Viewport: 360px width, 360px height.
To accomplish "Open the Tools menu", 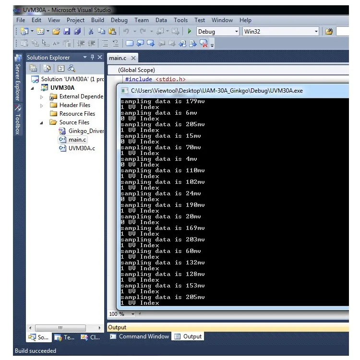I will coord(180,20).
